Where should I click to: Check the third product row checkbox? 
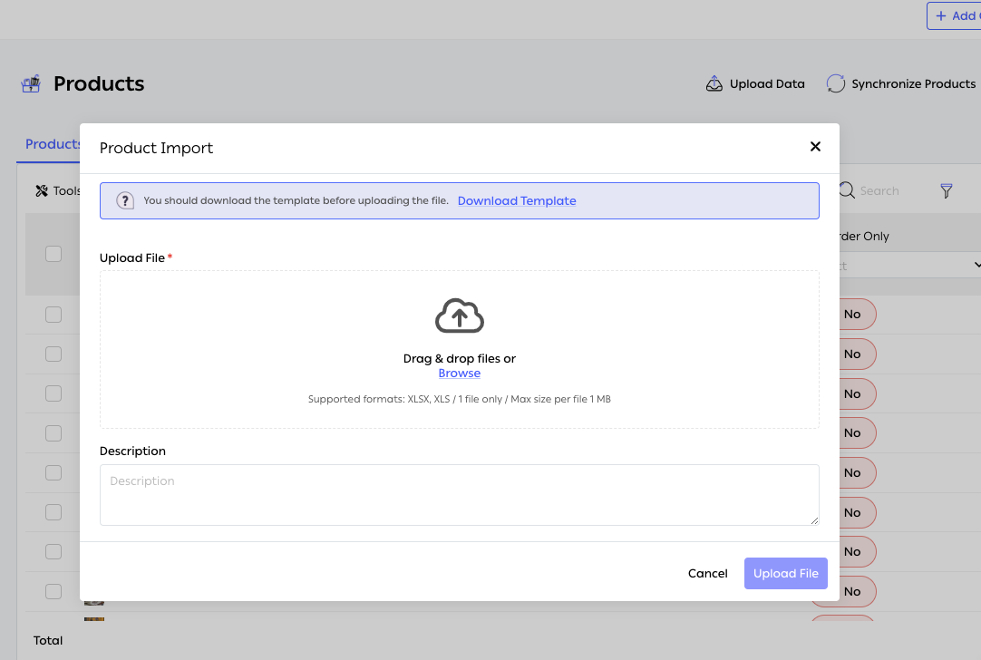click(53, 393)
